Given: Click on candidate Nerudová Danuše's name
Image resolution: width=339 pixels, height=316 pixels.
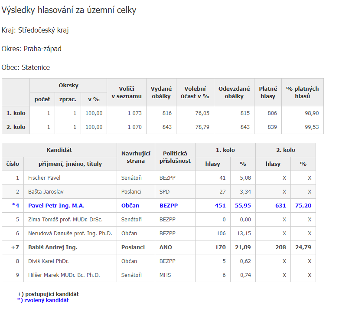Looking at the screenshot, I should (x=70, y=233).
